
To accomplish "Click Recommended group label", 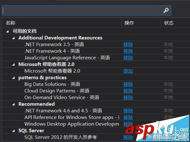I will point(36,104).
